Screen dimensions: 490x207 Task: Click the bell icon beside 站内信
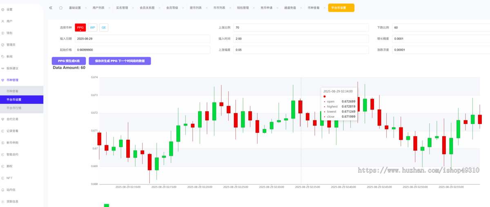pos(3,190)
